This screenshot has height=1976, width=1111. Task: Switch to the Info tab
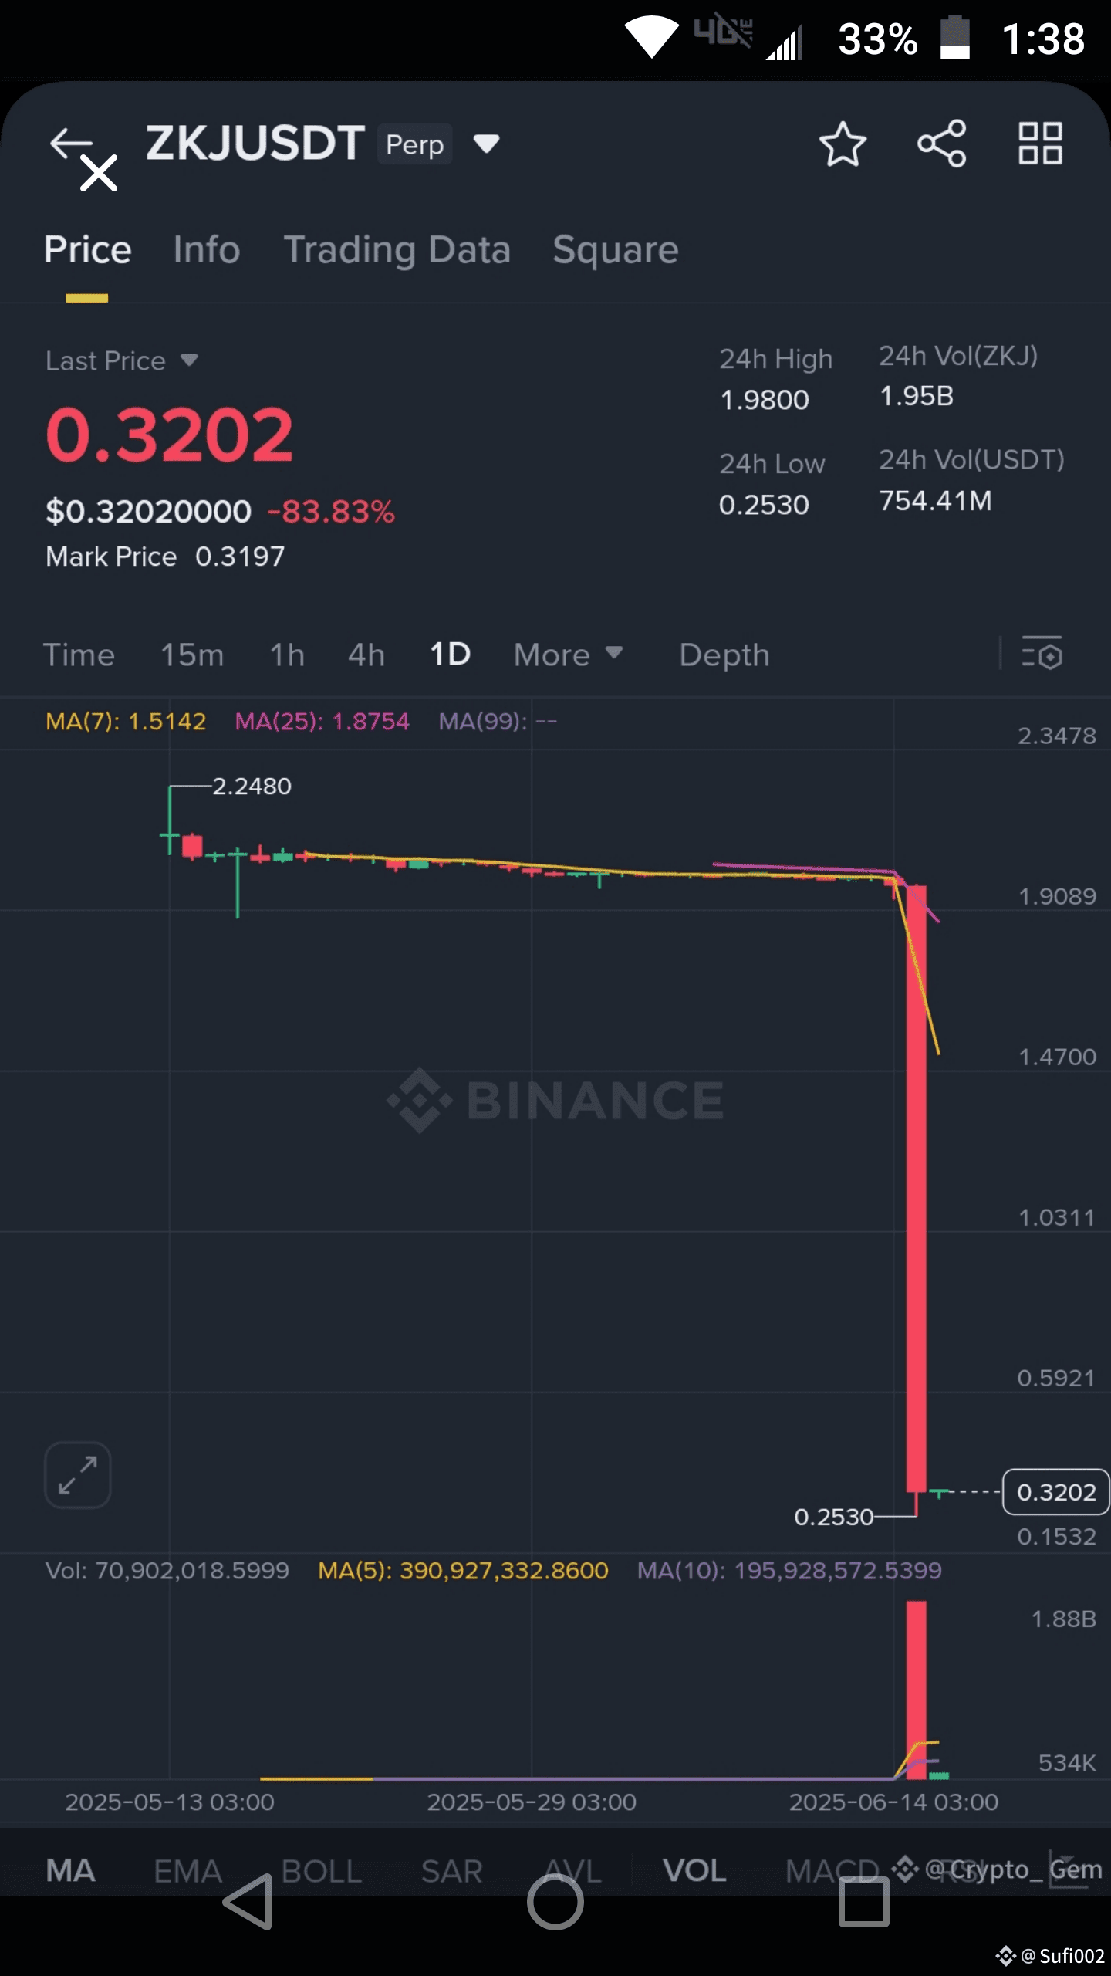point(207,250)
